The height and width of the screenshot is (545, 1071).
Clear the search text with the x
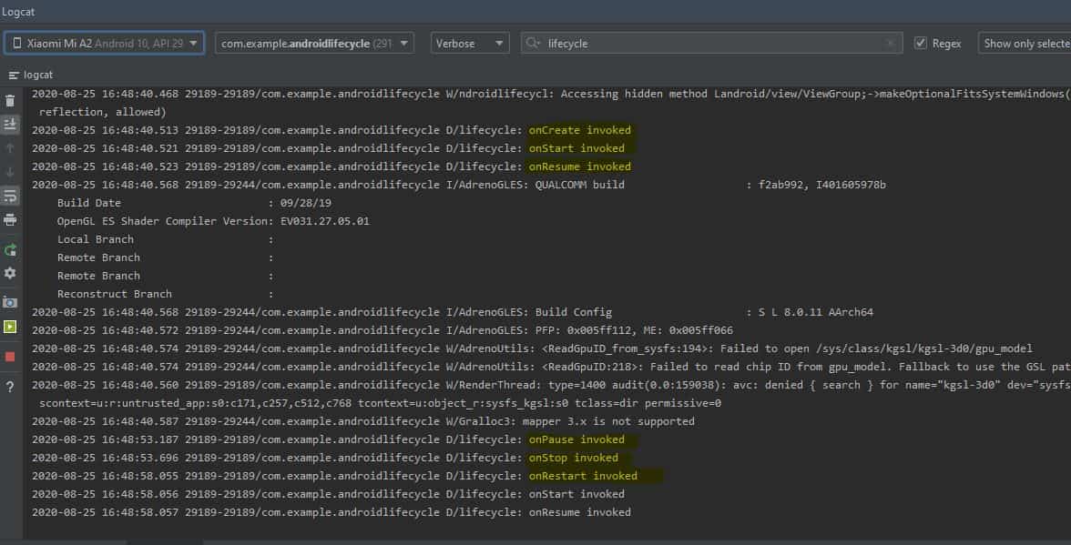point(890,43)
